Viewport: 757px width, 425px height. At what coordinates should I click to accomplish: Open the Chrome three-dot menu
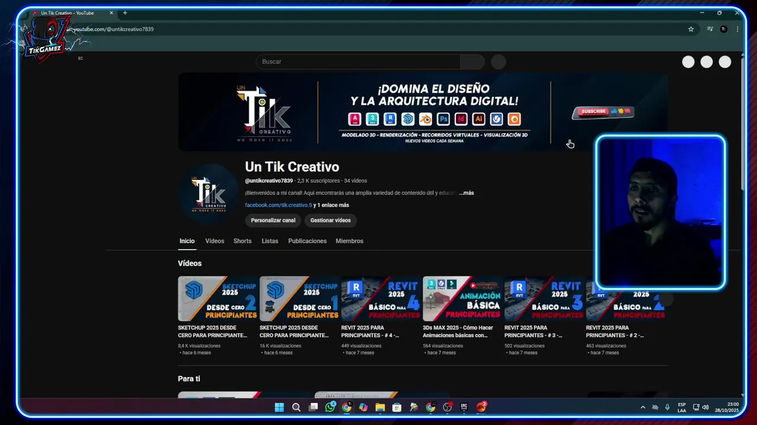pyautogui.click(x=737, y=29)
